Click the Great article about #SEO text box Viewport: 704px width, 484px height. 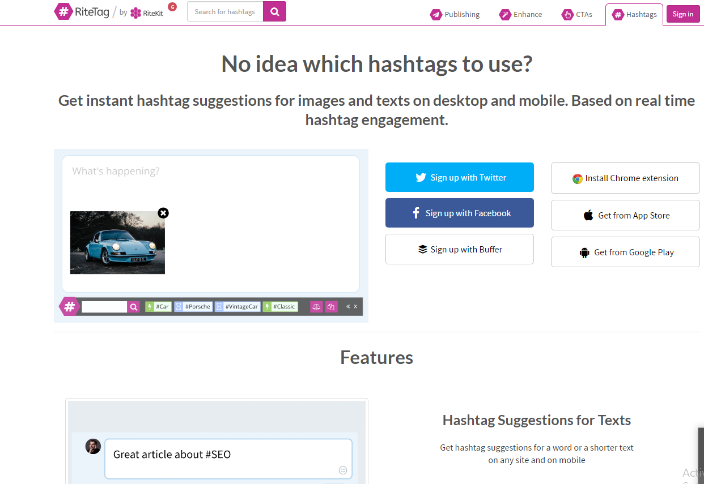(x=228, y=459)
